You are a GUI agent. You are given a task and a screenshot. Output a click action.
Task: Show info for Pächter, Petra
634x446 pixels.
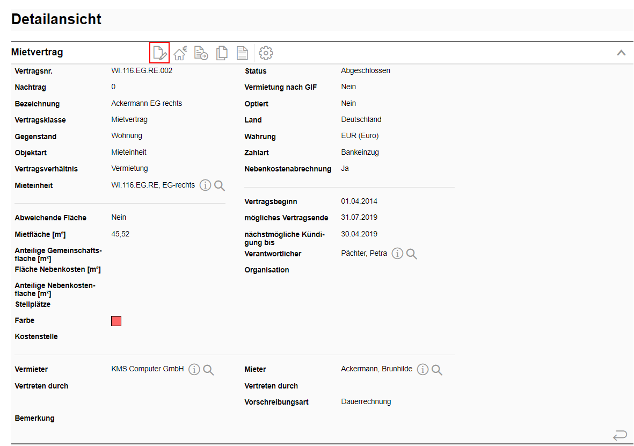pos(397,254)
